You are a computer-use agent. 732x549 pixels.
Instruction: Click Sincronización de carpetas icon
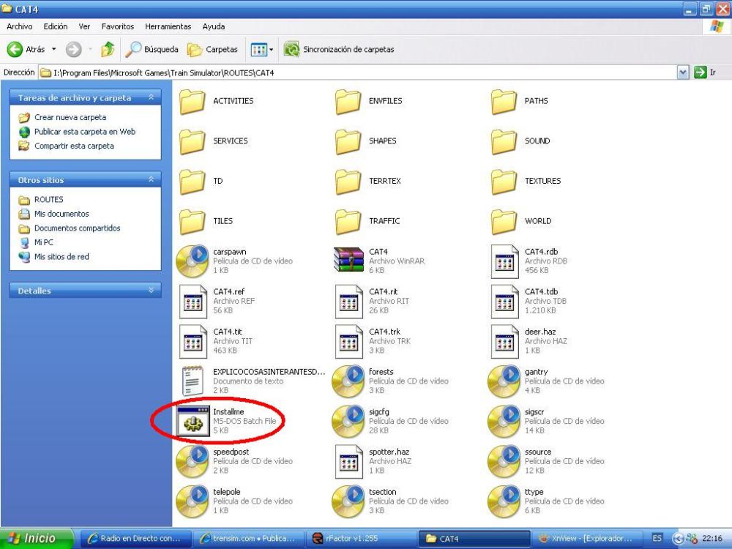click(292, 50)
